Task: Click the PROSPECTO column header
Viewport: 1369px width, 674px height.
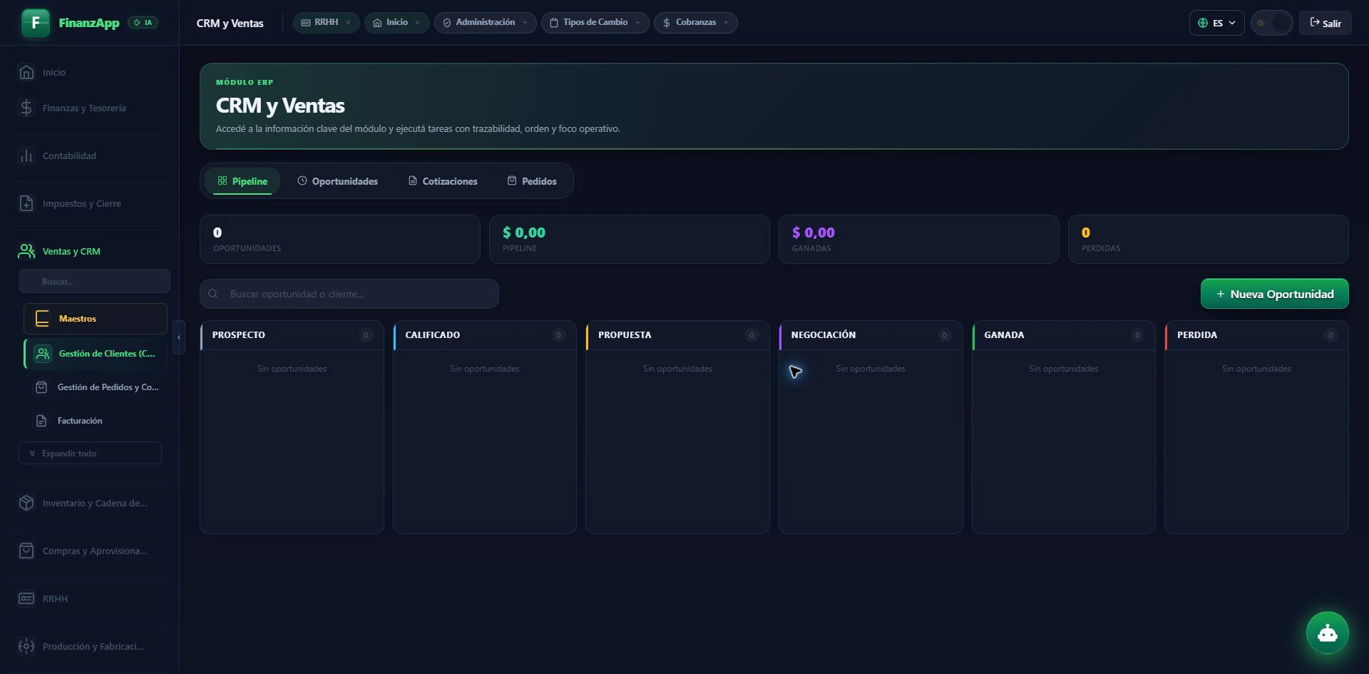Action: (292, 335)
